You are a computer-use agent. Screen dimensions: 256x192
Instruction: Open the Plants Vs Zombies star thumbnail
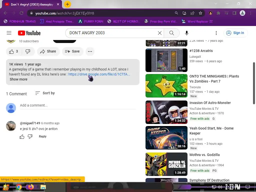166,86
